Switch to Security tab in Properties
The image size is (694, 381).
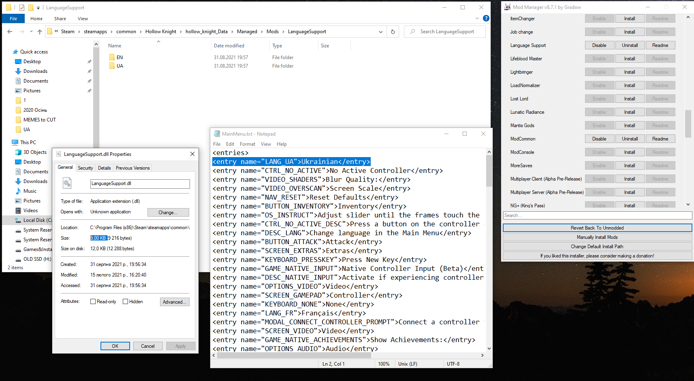pyautogui.click(x=85, y=168)
